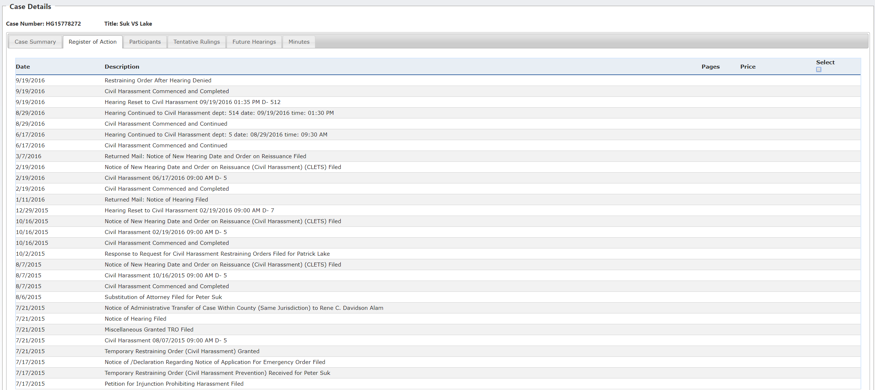Viewport: 875px width, 390px height.
Task: Click the 1/11/2016 date cell
Action: click(30, 200)
